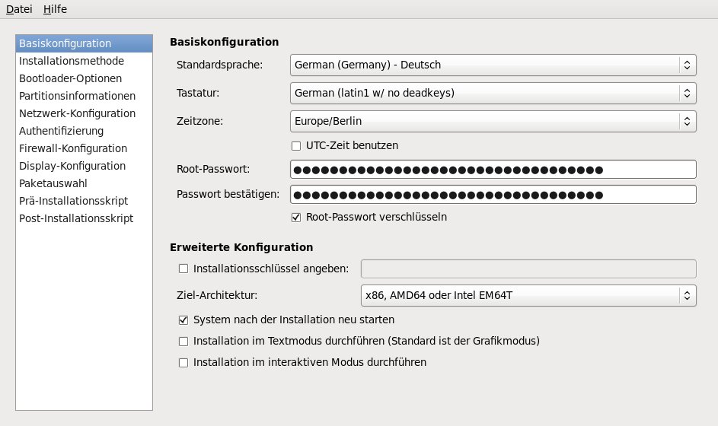Open the Ziel-Architektur dropdown

pos(528,294)
